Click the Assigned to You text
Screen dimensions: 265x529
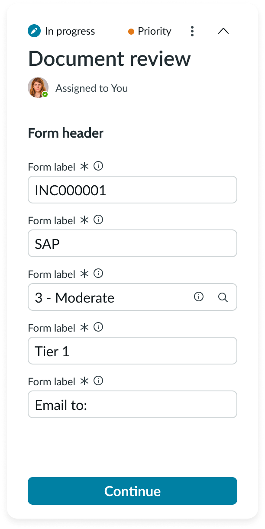coord(91,88)
